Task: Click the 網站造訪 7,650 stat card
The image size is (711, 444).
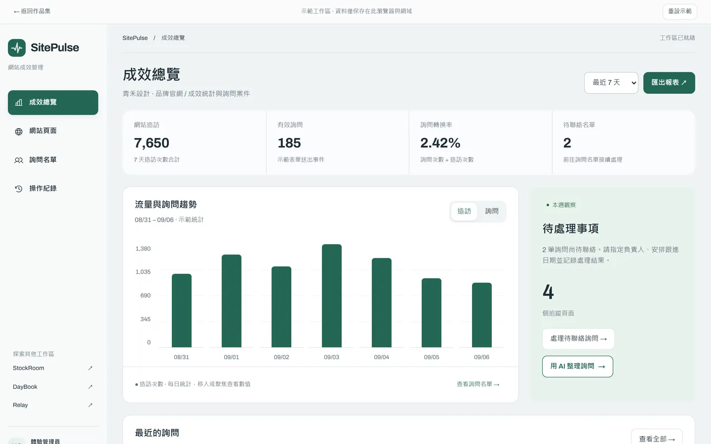Action: click(x=195, y=143)
